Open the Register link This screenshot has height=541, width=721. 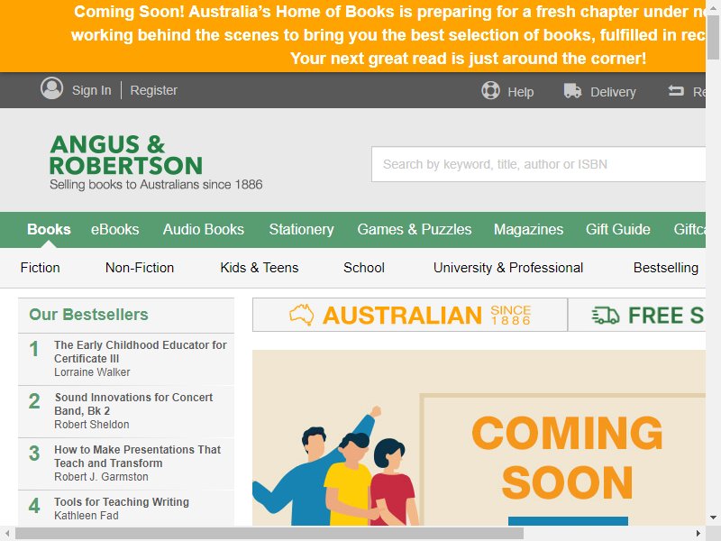[153, 90]
